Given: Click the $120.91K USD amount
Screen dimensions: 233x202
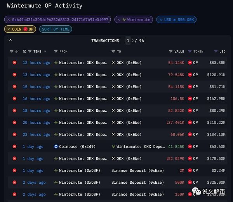Looking at the screenshot, I should (x=216, y=75).
